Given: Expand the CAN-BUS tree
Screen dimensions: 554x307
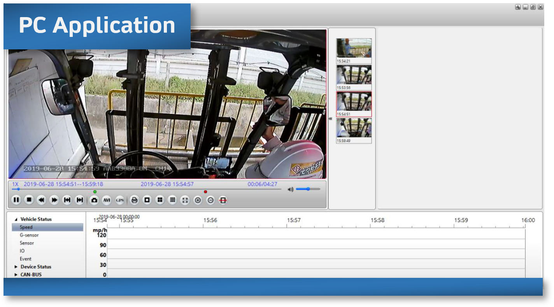Looking at the screenshot, I should [x=16, y=274].
